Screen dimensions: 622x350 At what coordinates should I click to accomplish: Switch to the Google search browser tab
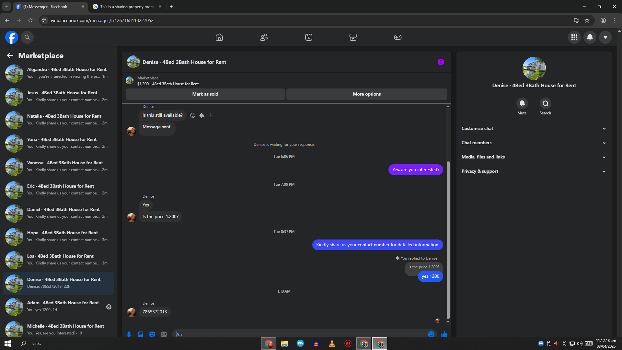[127, 6]
